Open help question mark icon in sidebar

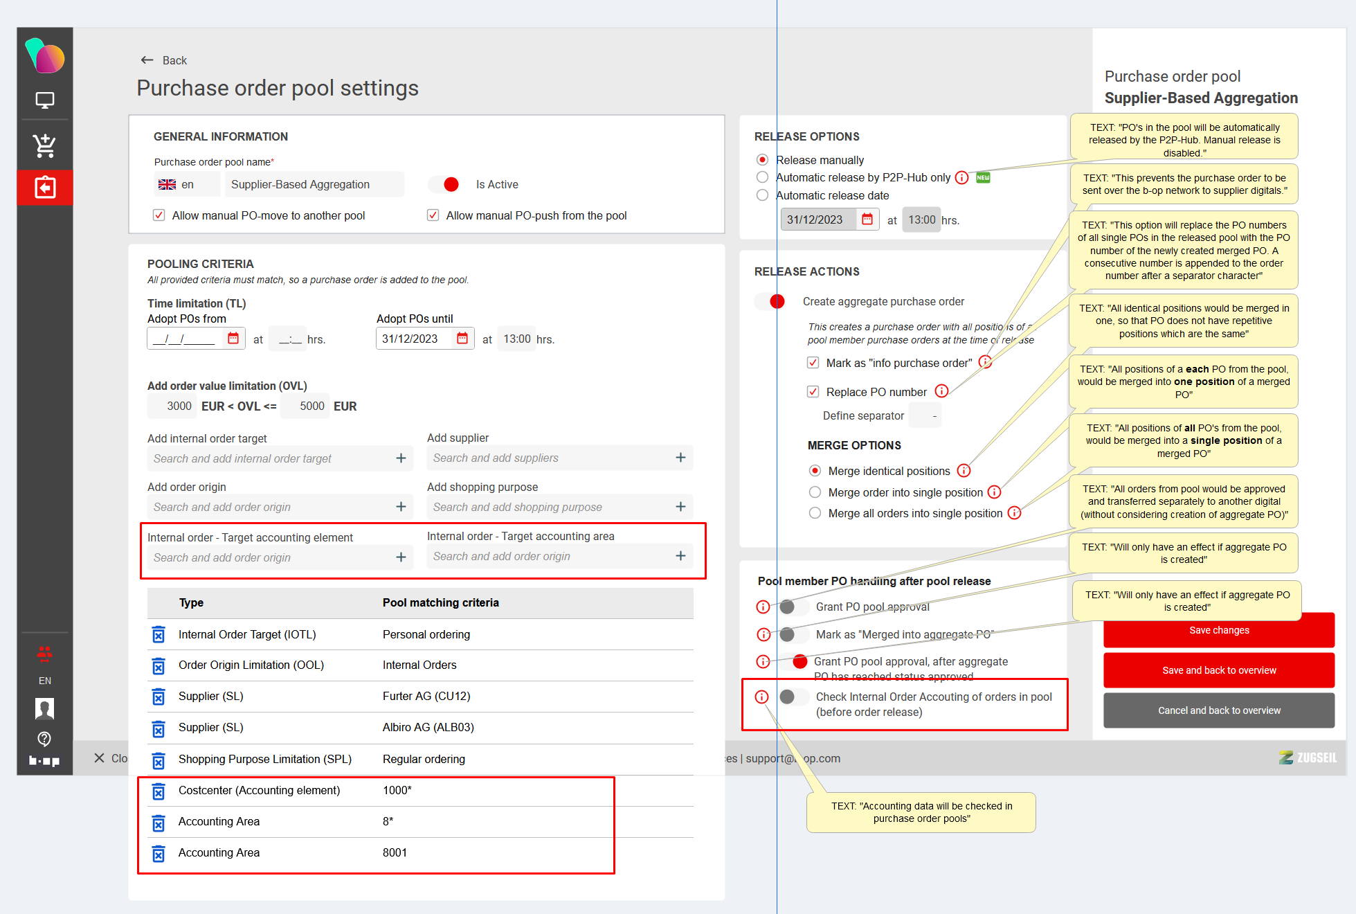point(44,738)
